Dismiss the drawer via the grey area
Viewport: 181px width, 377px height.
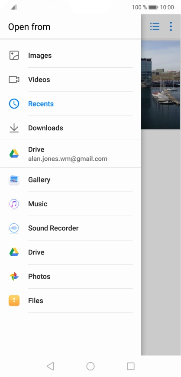(161, 241)
